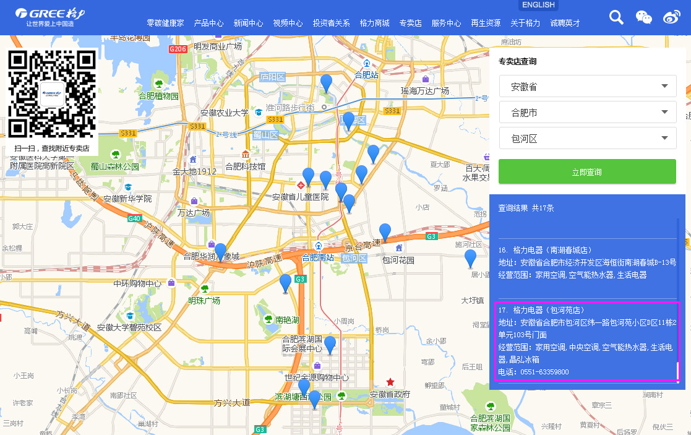The image size is (691, 435).
Task: Click 蜀山森林公园 tree icon
Action: (116, 155)
